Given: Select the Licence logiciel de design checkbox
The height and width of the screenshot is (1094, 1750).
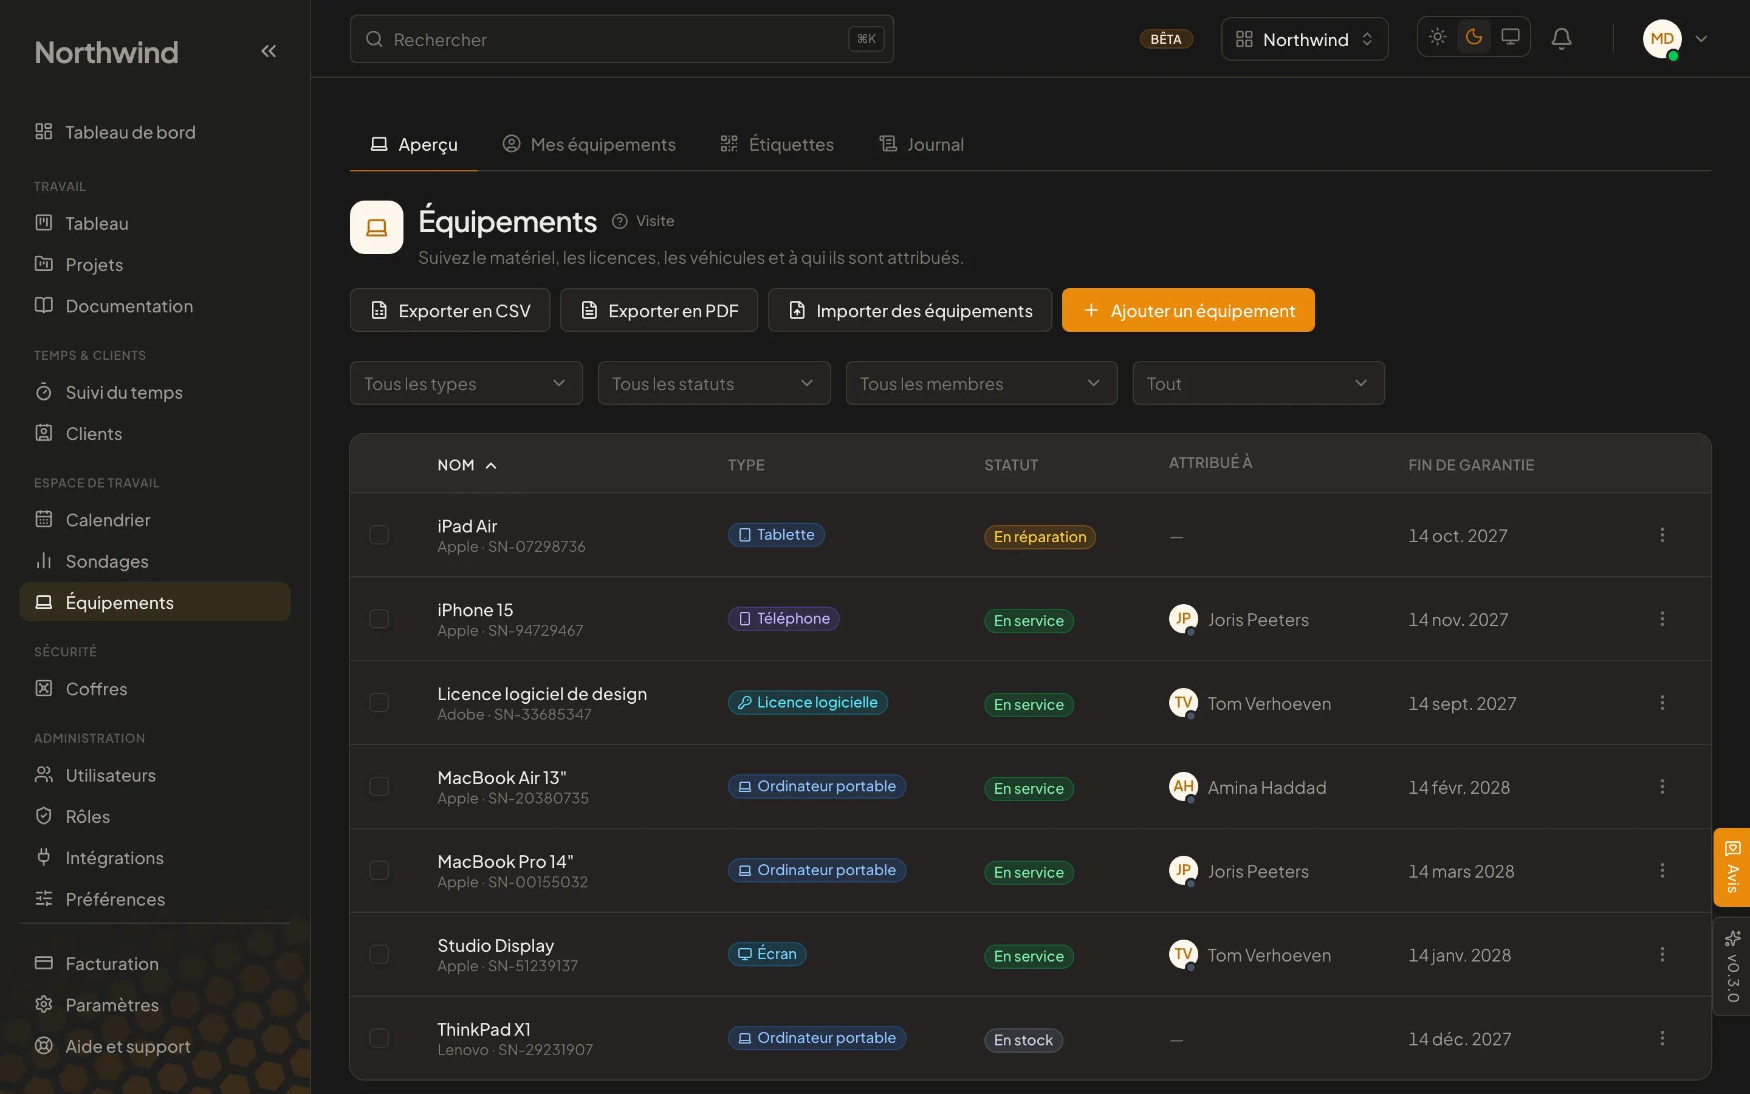Looking at the screenshot, I should 379,703.
